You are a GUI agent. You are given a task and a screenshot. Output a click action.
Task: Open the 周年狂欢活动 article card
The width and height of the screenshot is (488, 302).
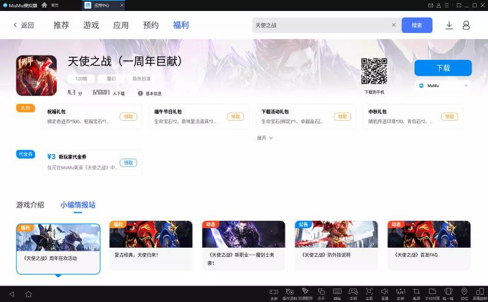(x=58, y=249)
